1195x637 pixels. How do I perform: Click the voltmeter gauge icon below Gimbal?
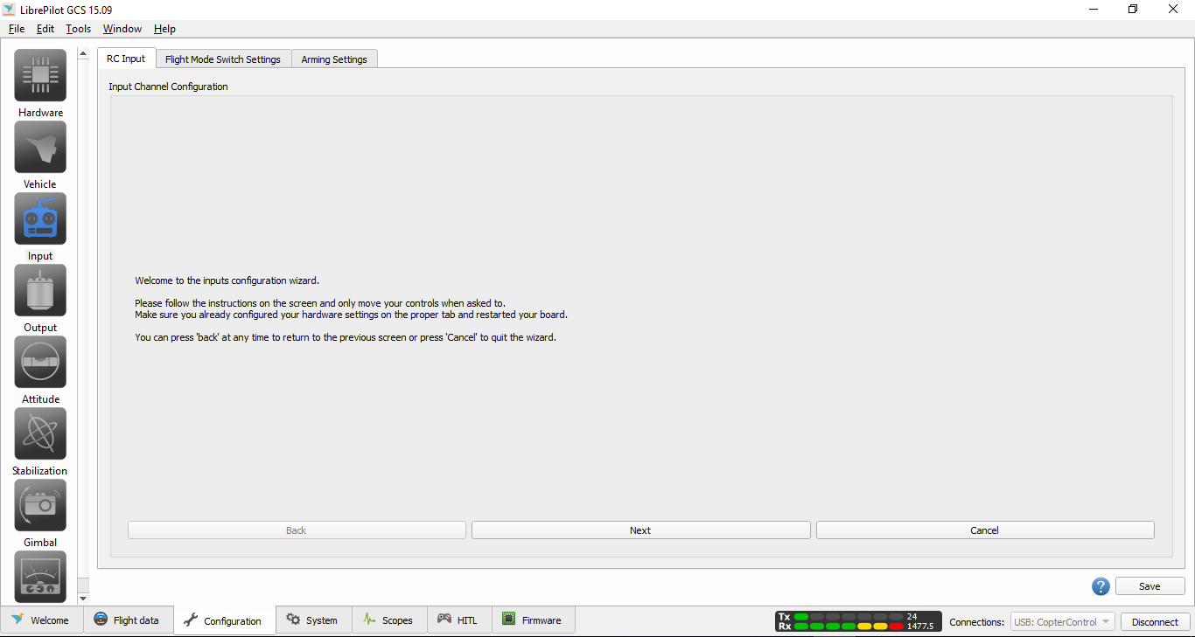(40, 577)
